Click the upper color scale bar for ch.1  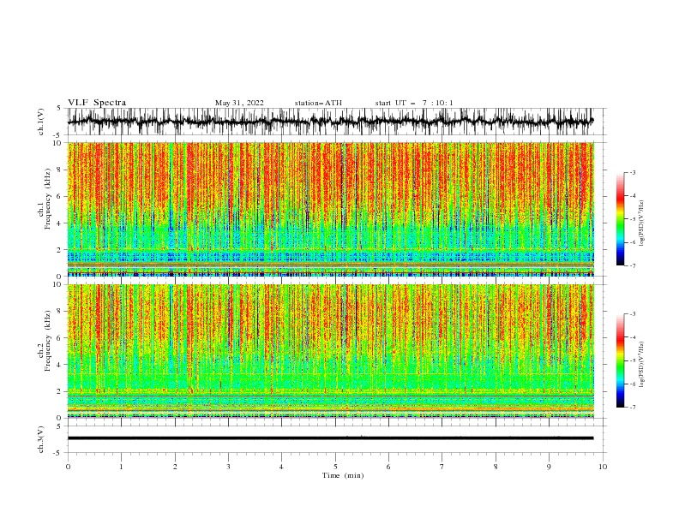pos(620,219)
